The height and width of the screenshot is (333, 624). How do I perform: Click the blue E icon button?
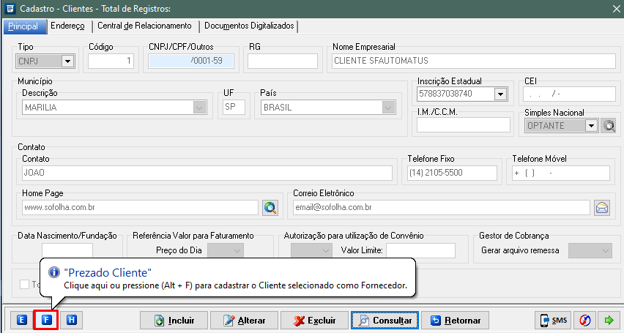[x=22, y=320]
